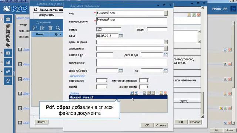The image size is (237, 133).
Task: Click the briefcase with people sidebar icon
Action: tap(8, 31)
